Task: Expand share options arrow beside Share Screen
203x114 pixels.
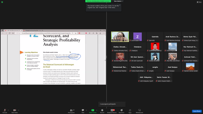Action: tap(97, 110)
